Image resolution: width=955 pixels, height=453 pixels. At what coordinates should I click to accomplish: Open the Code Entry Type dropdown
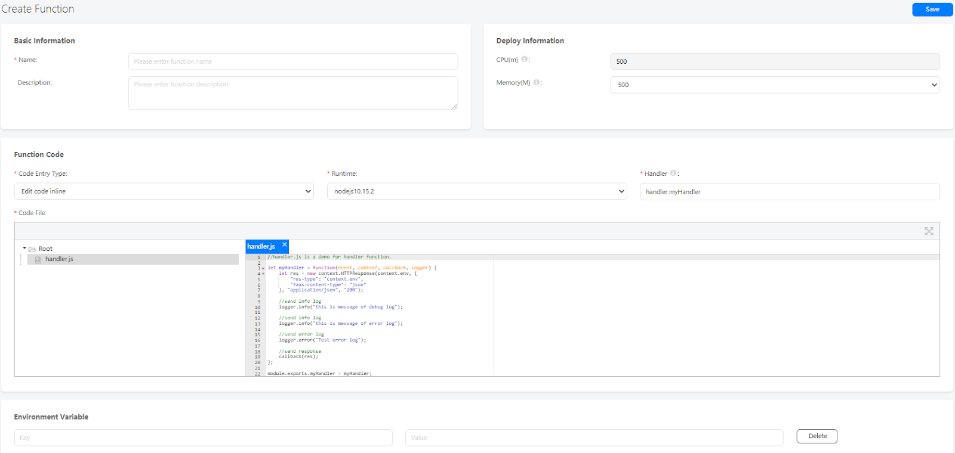[164, 191]
